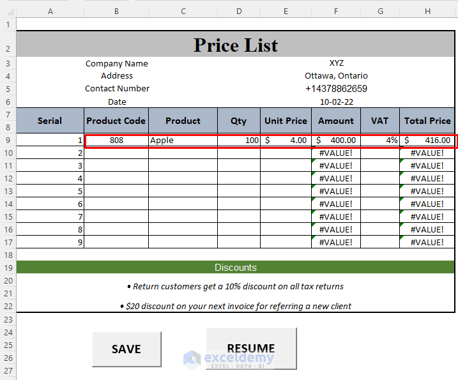Image resolution: width=458 pixels, height=380 pixels.
Task: Select column G header
Action: (x=380, y=11)
